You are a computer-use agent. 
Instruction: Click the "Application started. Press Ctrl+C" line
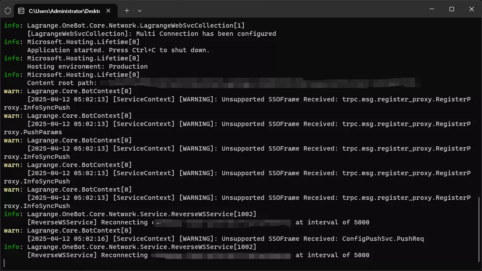[118, 50]
